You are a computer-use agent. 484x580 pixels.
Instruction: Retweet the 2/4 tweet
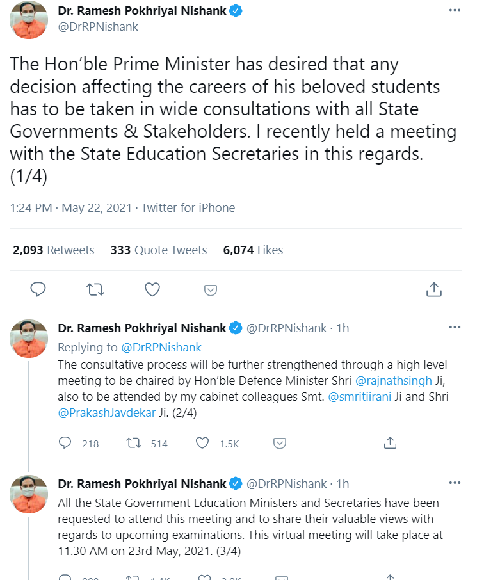pyautogui.click(x=136, y=443)
